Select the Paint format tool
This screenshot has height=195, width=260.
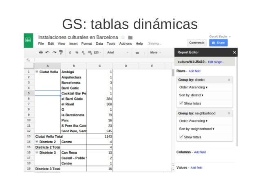click(61, 53)
